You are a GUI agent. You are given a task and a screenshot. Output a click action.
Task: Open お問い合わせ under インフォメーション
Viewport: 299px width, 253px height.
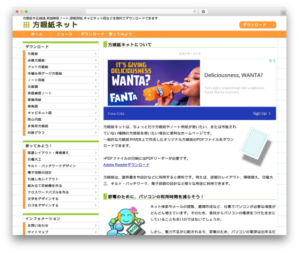click(x=61, y=225)
